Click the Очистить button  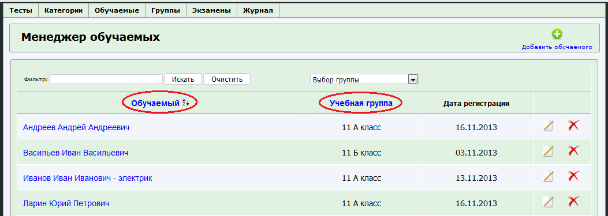pos(227,79)
